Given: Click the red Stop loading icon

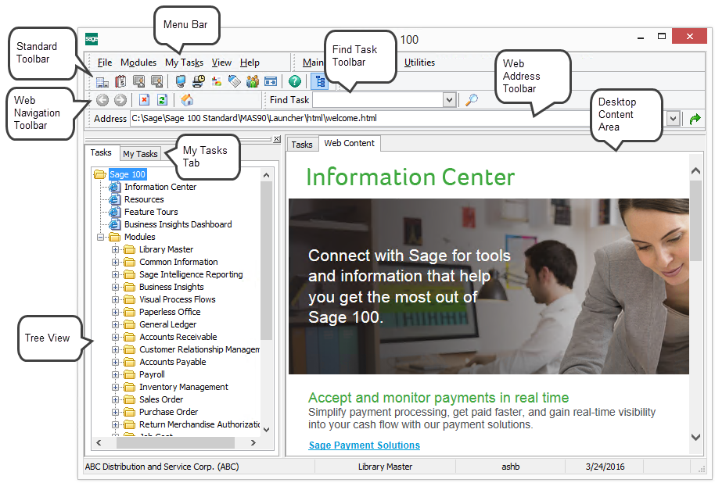Looking at the screenshot, I should click(x=144, y=100).
